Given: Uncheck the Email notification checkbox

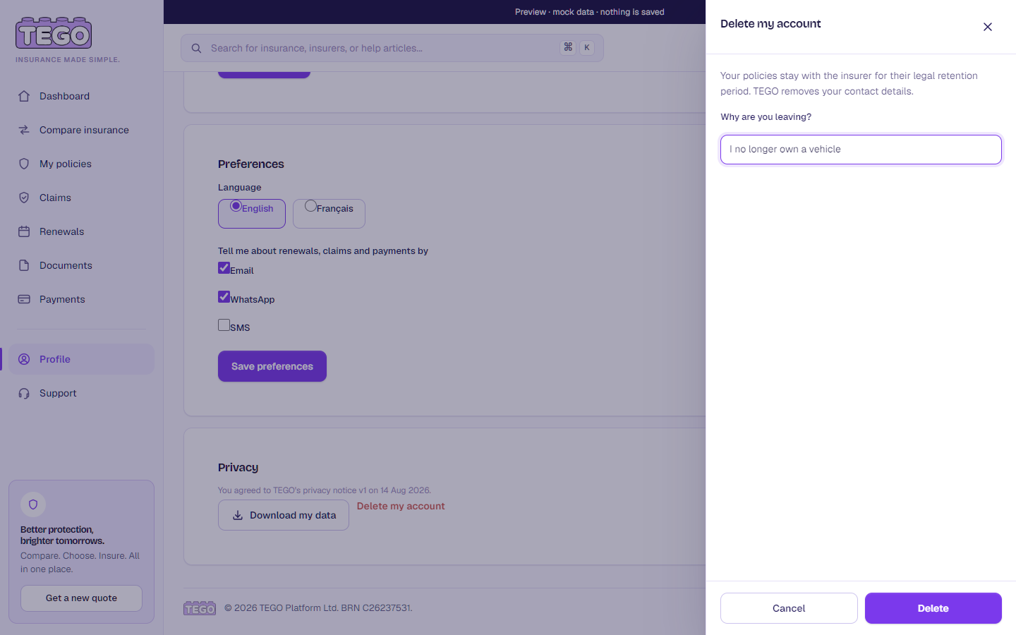Looking at the screenshot, I should 224,268.
